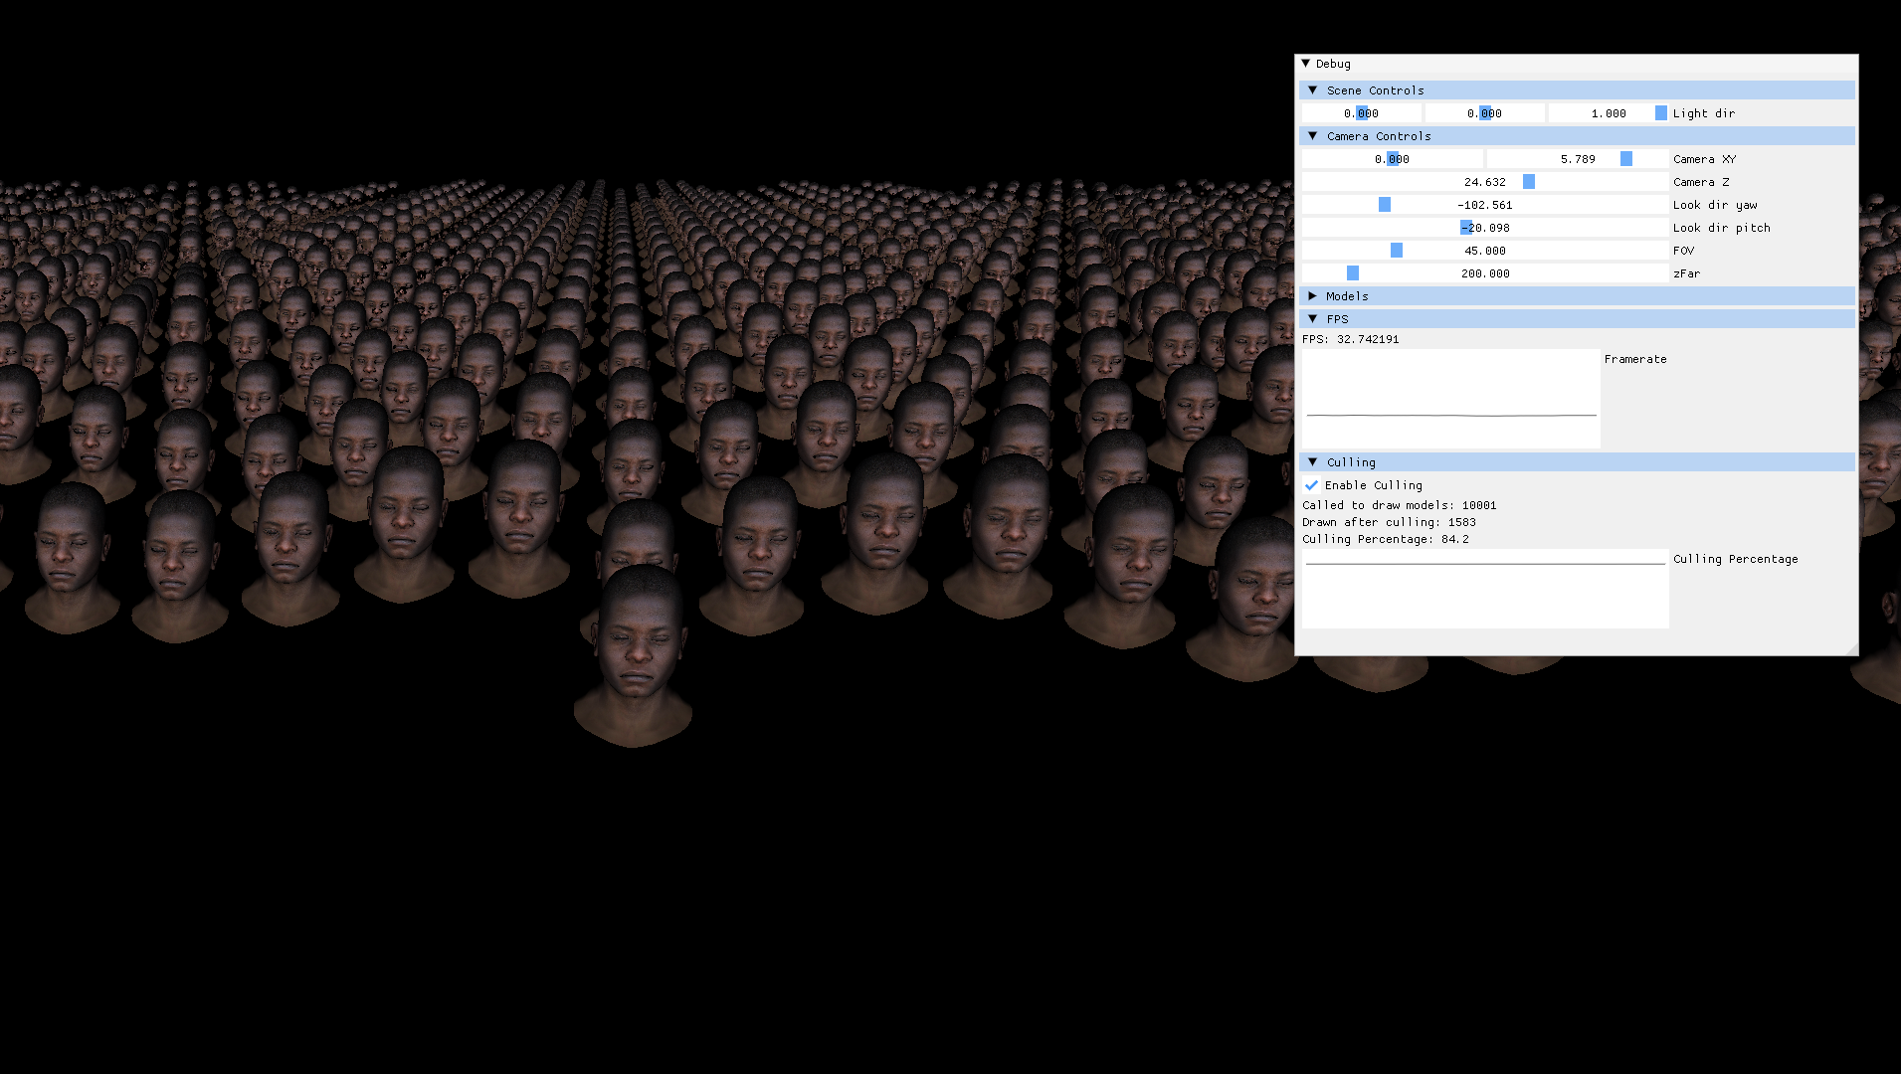Click the Light dir Y slider field

click(x=1485, y=113)
